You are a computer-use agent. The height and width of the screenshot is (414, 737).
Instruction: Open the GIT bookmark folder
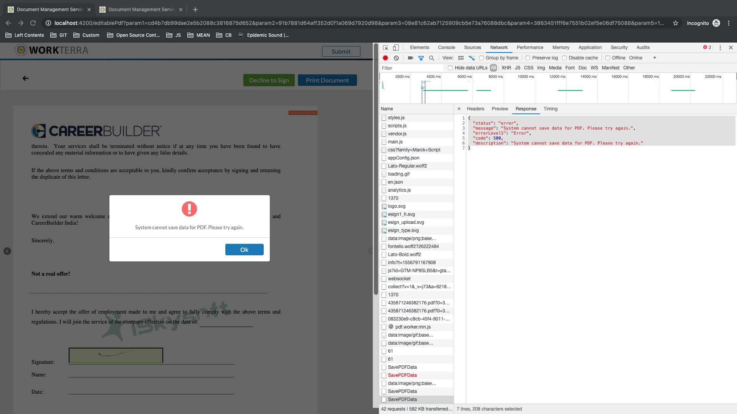click(58, 35)
